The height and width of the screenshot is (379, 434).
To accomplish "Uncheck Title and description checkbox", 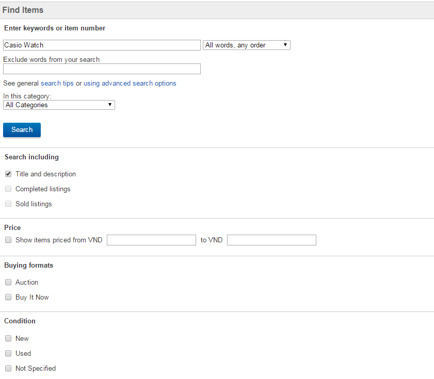I will [8, 174].
